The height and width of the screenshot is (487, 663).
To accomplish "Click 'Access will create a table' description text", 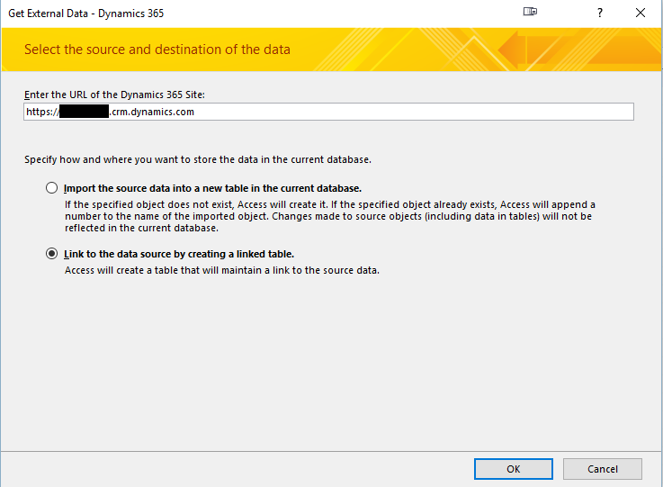I will [x=222, y=270].
